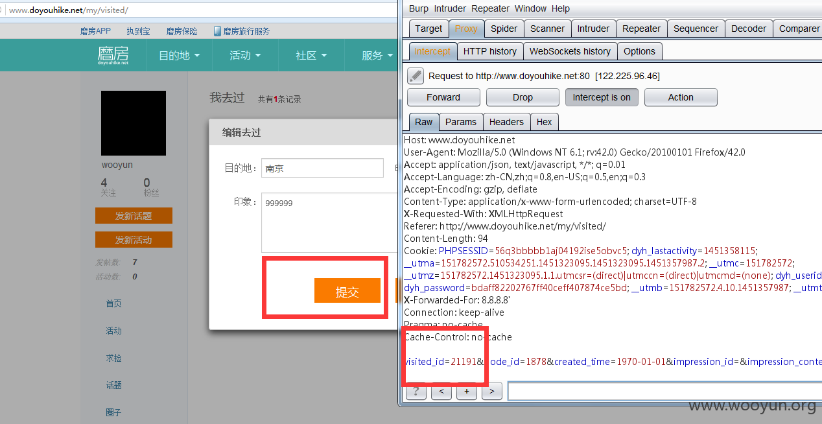Click the Forward button

pos(443,97)
